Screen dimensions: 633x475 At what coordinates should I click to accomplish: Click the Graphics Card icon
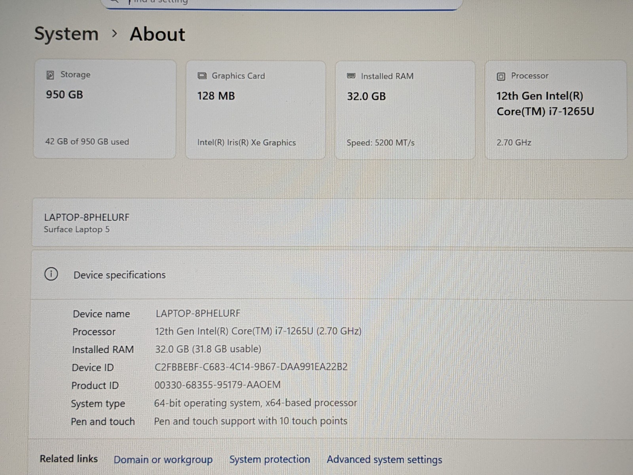(x=202, y=76)
